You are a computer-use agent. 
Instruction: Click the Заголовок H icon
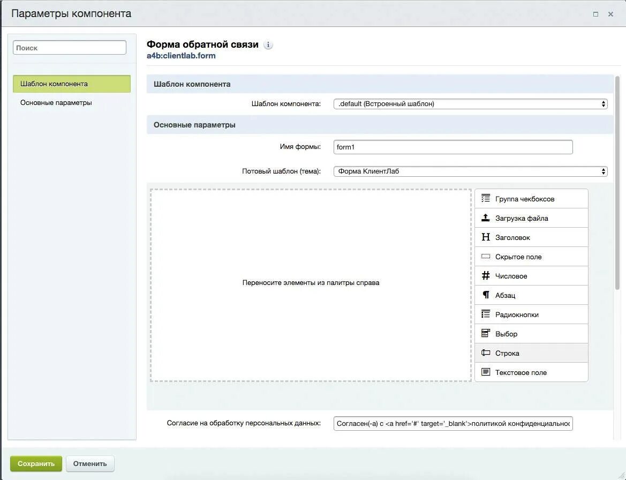(x=486, y=237)
